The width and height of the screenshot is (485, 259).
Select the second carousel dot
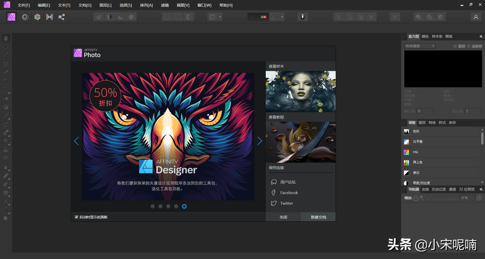pos(160,206)
